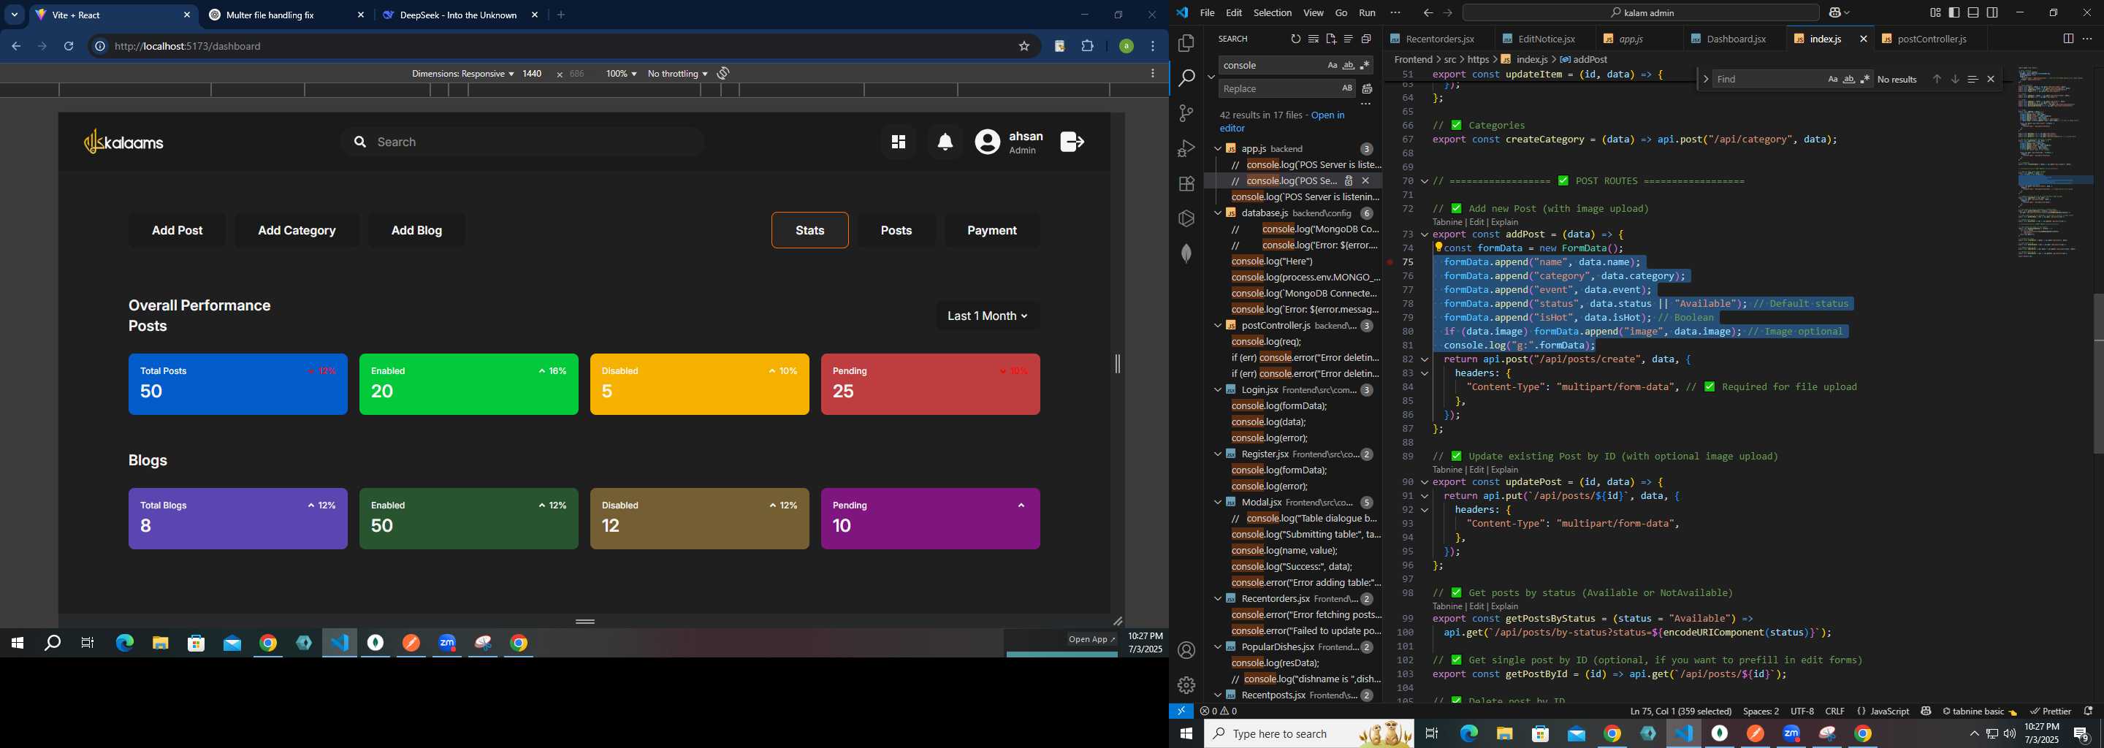This screenshot has height=748, width=2104.
Task: Open the Source Control view icon
Action: [x=1186, y=113]
